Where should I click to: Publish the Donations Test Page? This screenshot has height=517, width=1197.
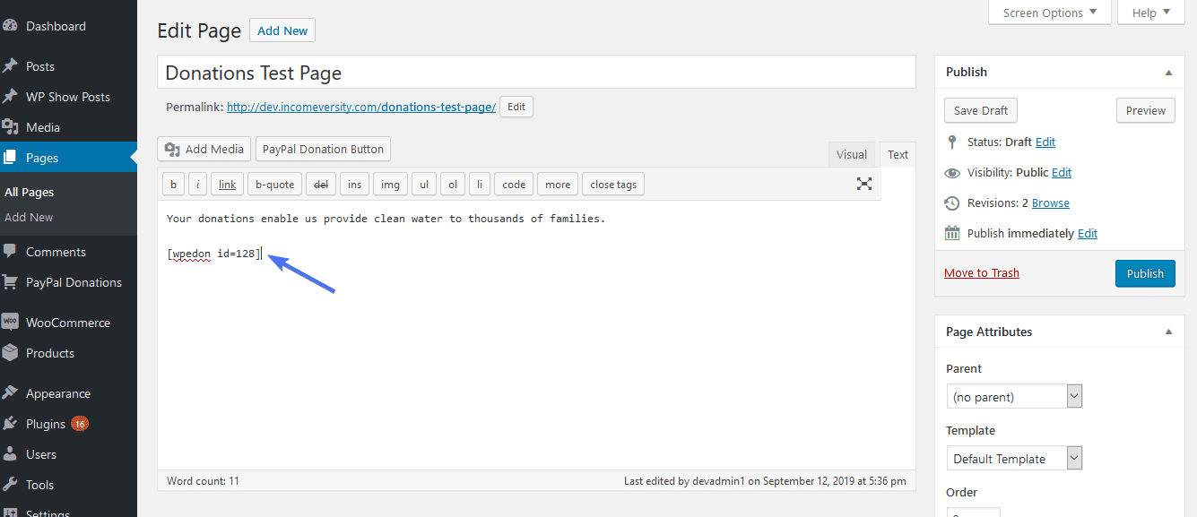[x=1145, y=273]
